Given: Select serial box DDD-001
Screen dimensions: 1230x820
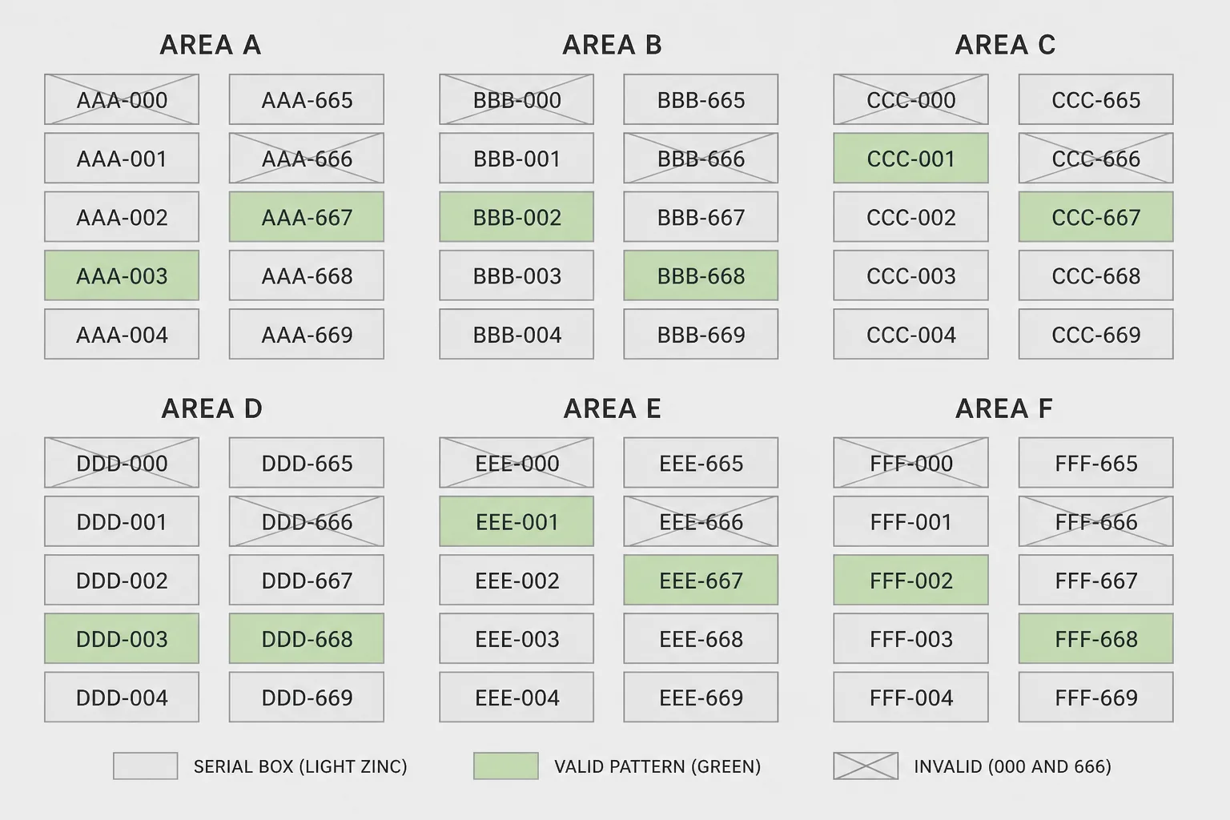Looking at the screenshot, I should [x=122, y=521].
